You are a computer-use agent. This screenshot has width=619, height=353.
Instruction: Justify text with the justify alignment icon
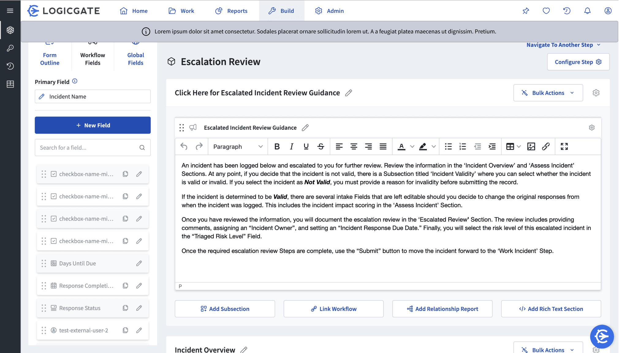383,146
